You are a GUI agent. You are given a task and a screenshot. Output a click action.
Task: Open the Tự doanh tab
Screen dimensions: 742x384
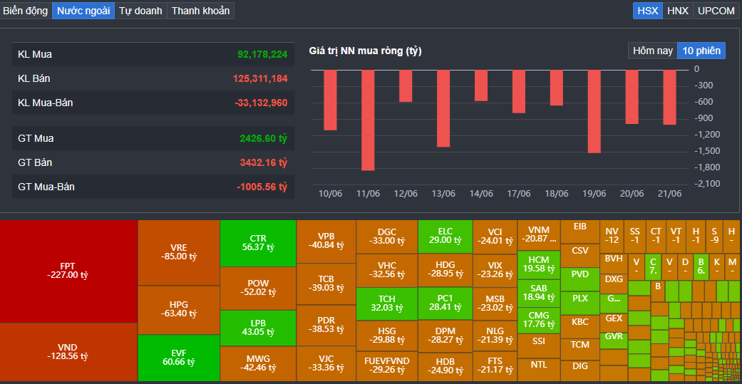(x=140, y=11)
